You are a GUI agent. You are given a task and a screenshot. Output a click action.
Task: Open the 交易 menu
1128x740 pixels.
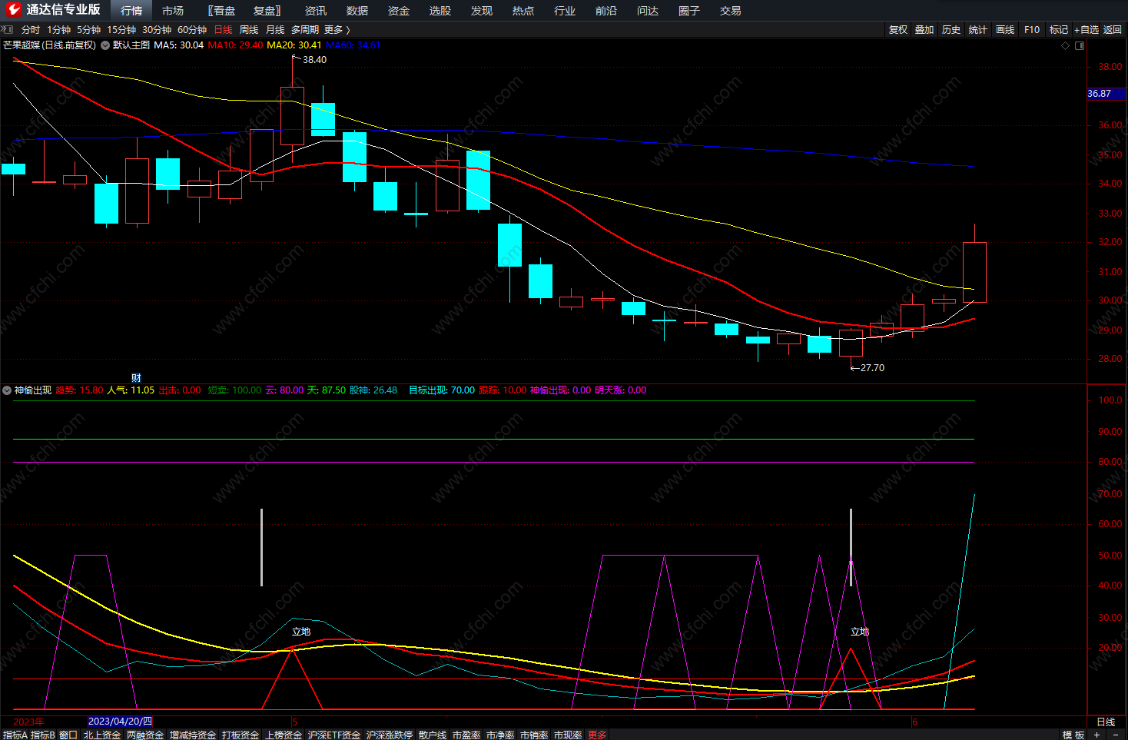731,11
